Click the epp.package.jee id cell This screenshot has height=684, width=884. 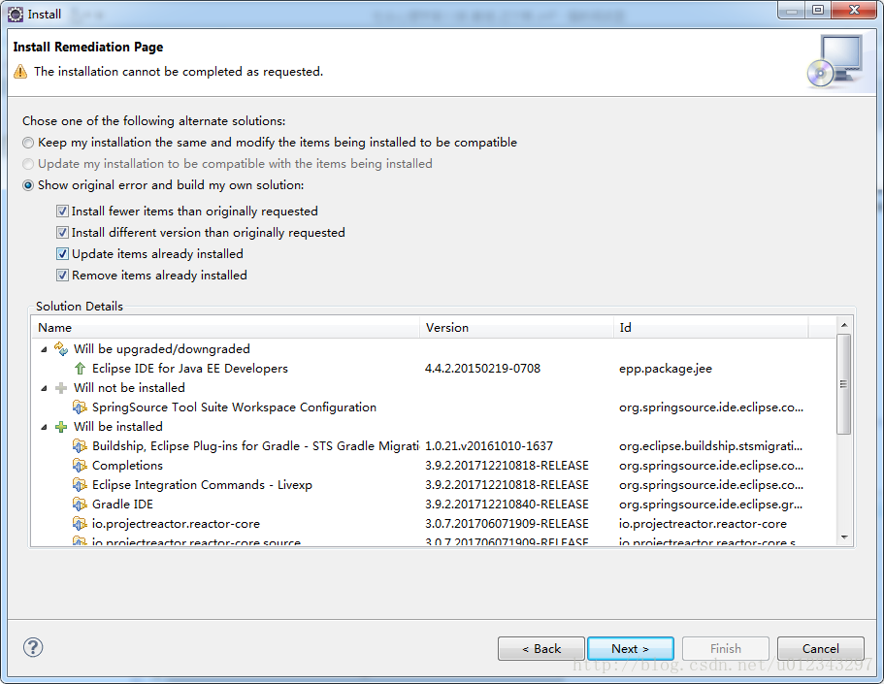[666, 369]
